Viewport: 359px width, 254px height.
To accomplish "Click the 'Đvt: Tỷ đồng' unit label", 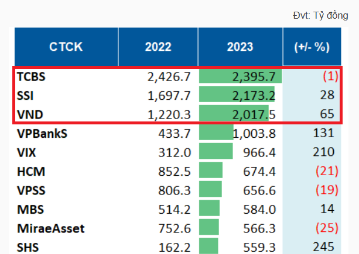I will (320, 16).
